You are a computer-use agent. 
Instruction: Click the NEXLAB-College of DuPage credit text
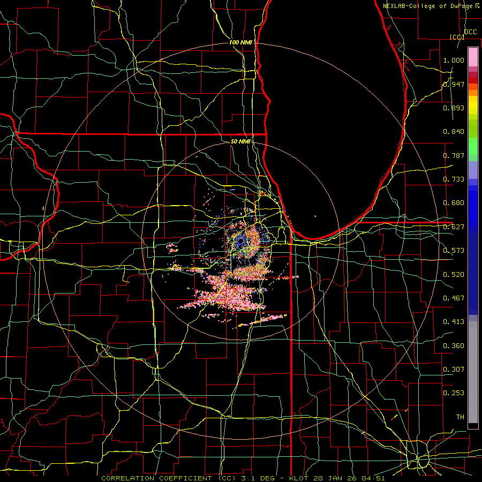(428, 6)
